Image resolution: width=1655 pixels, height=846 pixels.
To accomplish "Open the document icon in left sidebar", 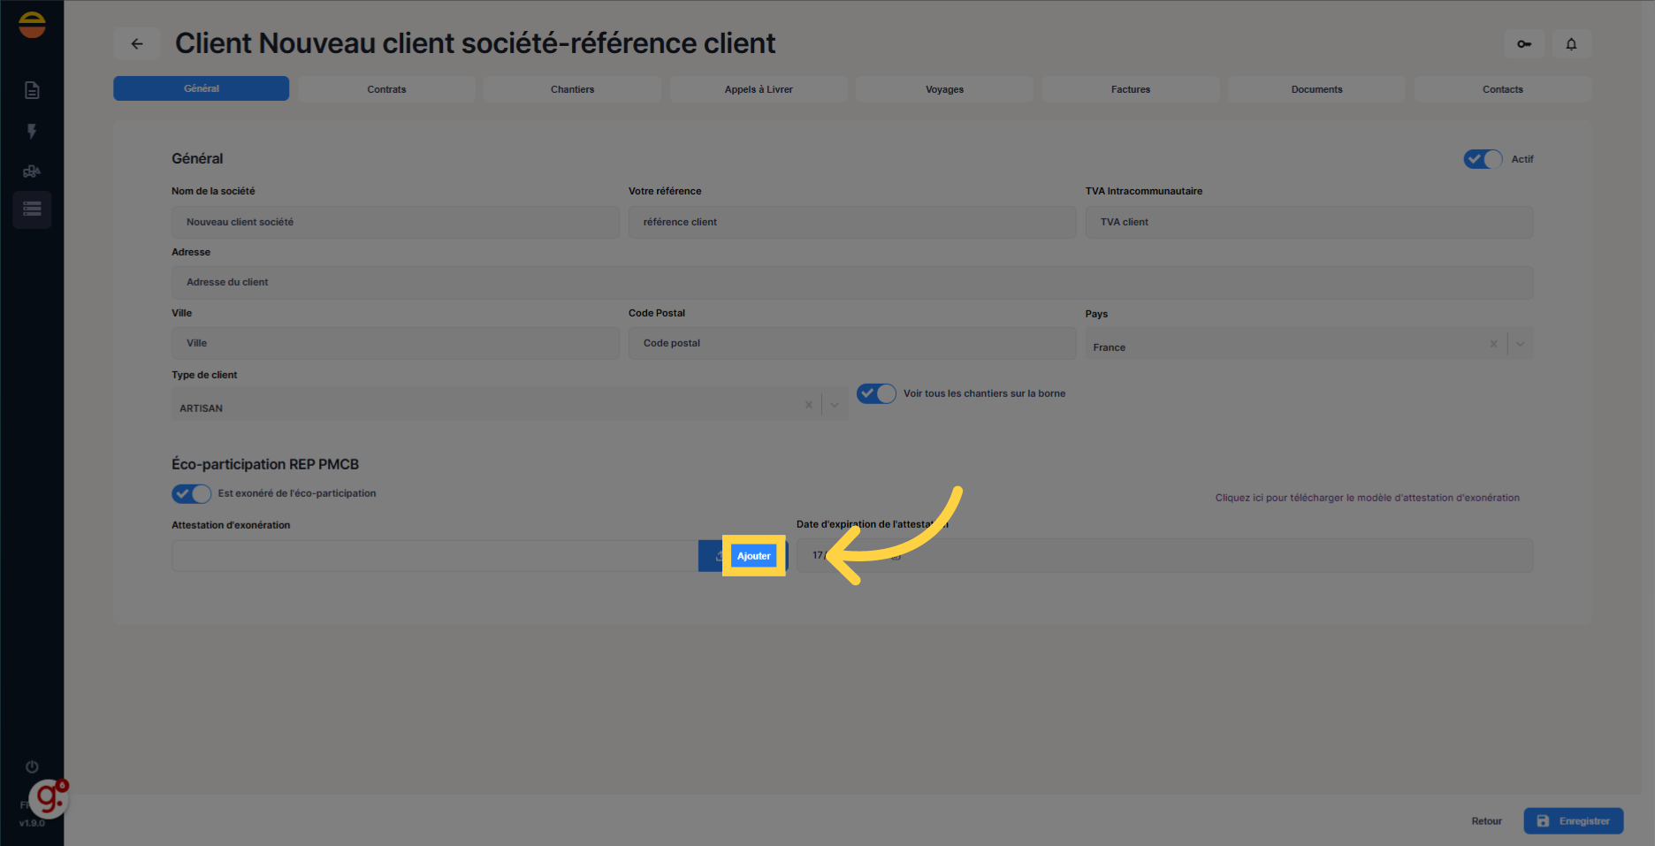I will click(32, 90).
